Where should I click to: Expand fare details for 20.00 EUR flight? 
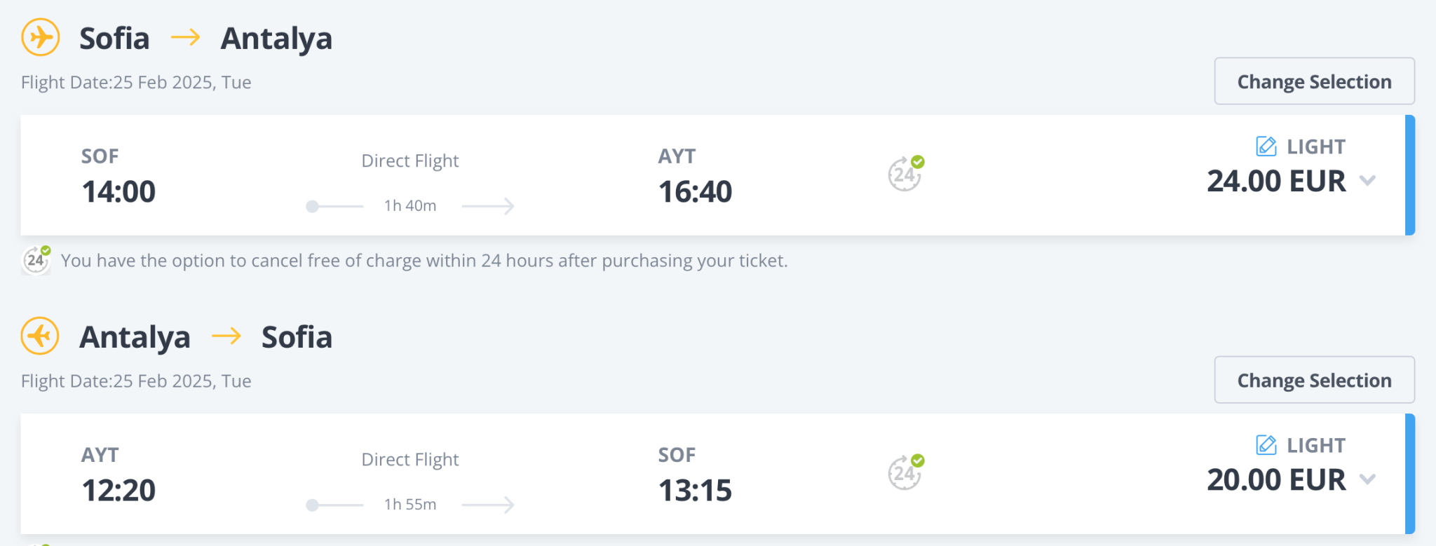click(1367, 479)
